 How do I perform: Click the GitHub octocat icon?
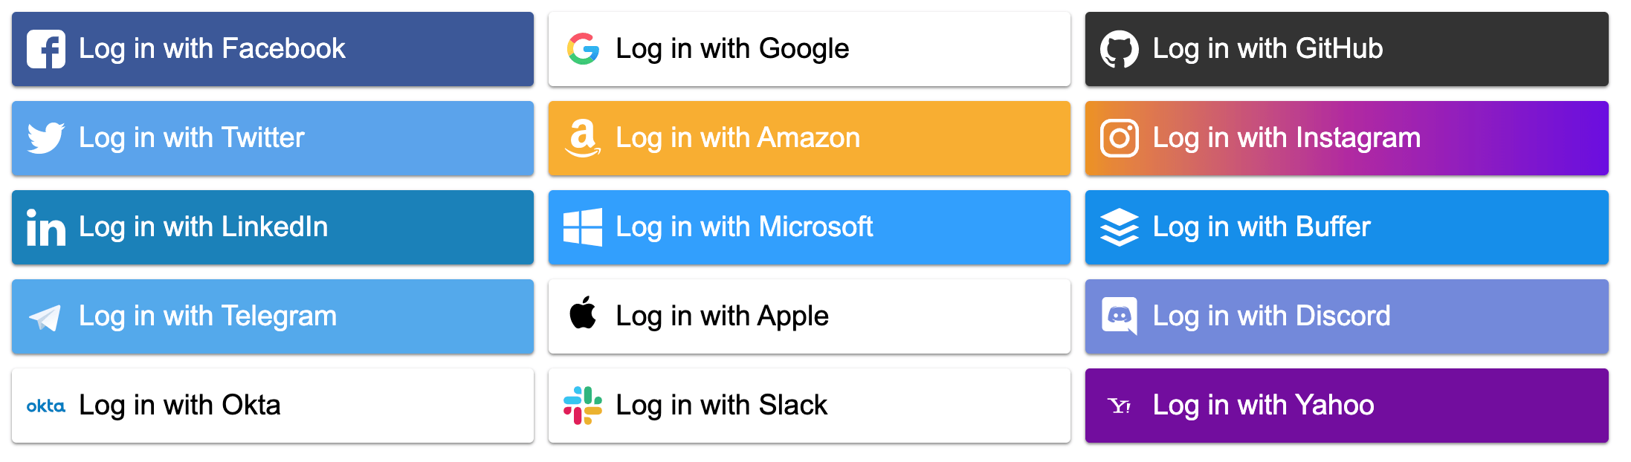tap(1121, 49)
